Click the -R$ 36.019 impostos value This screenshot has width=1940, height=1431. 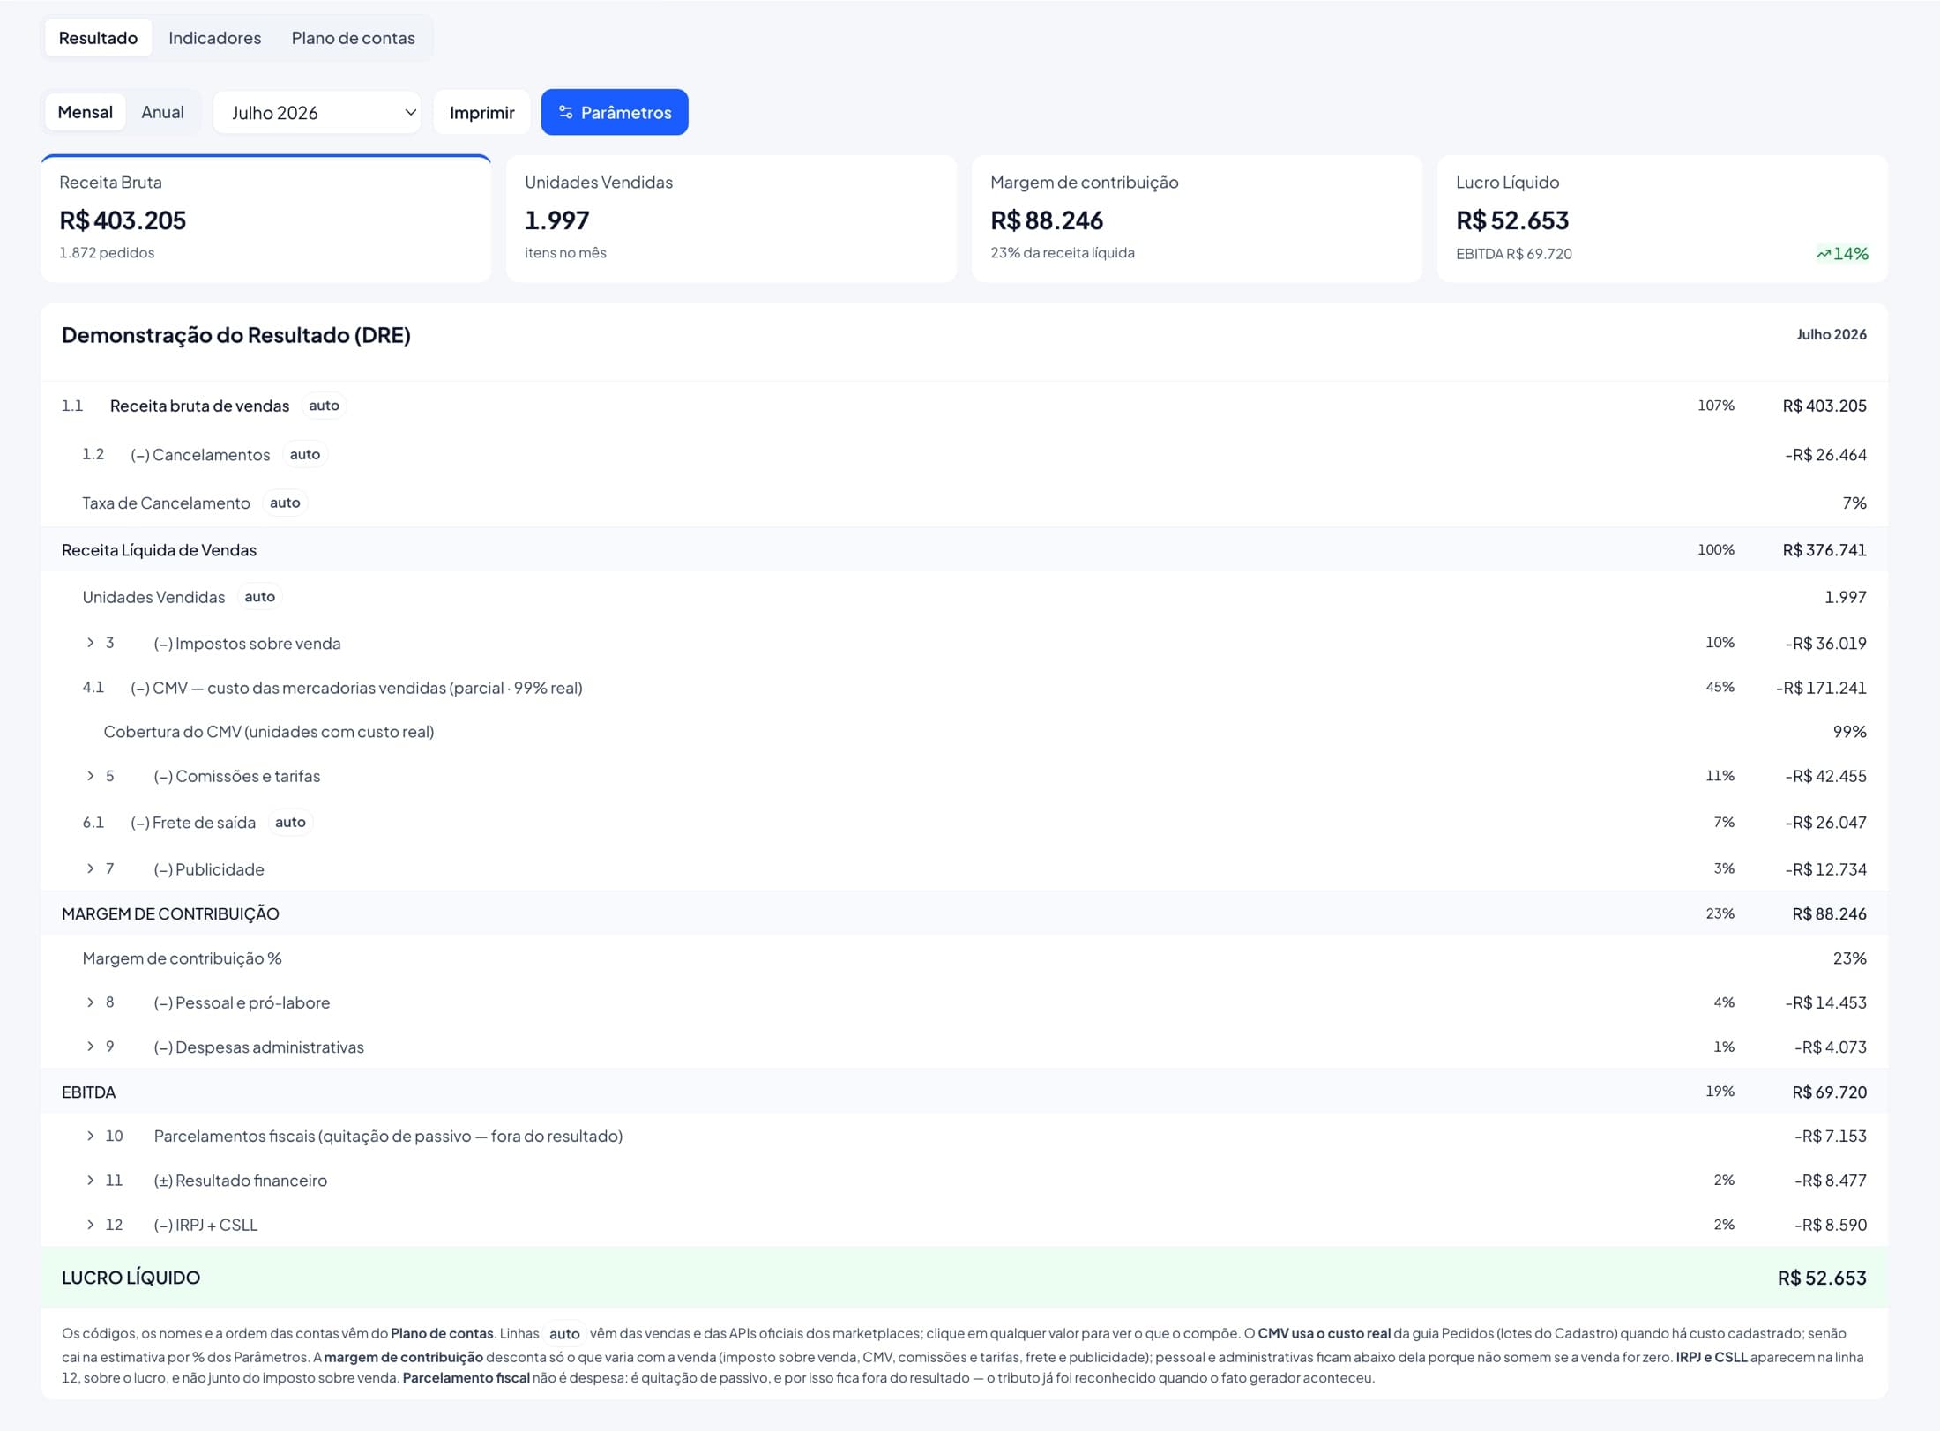(x=1825, y=644)
